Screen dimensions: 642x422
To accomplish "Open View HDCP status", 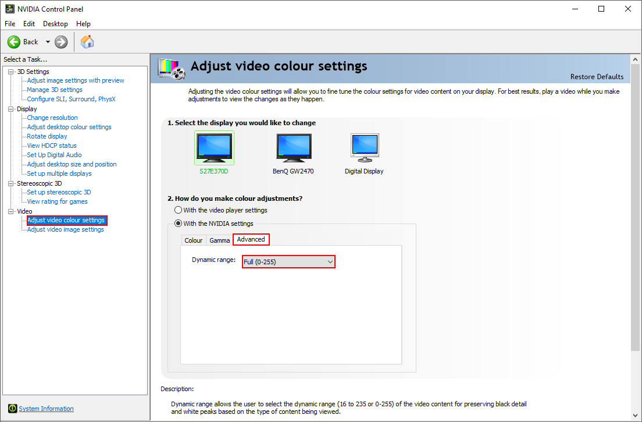I will 52,146.
